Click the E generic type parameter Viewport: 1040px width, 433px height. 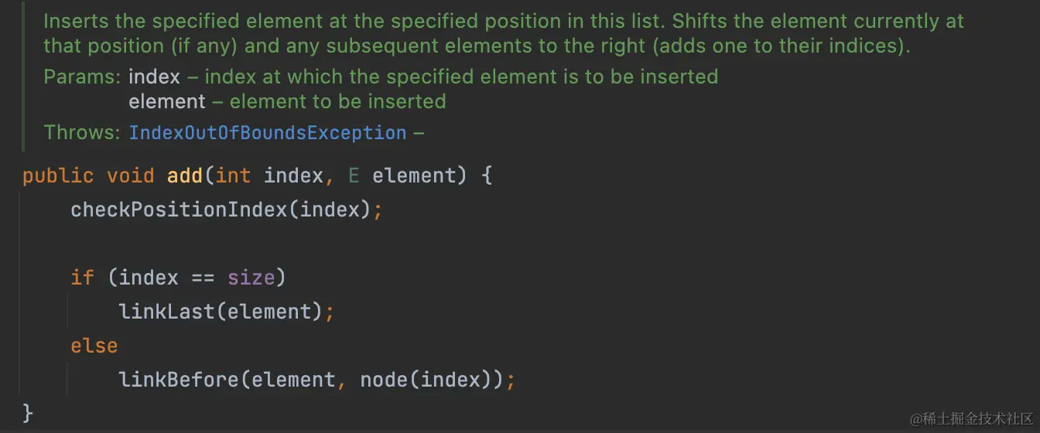(354, 176)
